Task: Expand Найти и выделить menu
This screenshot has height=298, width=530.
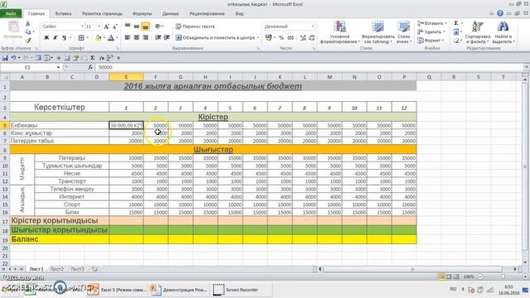Action: 503,32
